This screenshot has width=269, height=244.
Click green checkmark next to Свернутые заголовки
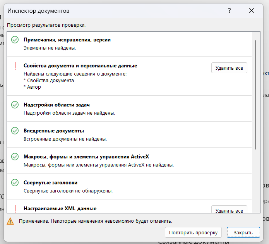pyautogui.click(x=15, y=182)
